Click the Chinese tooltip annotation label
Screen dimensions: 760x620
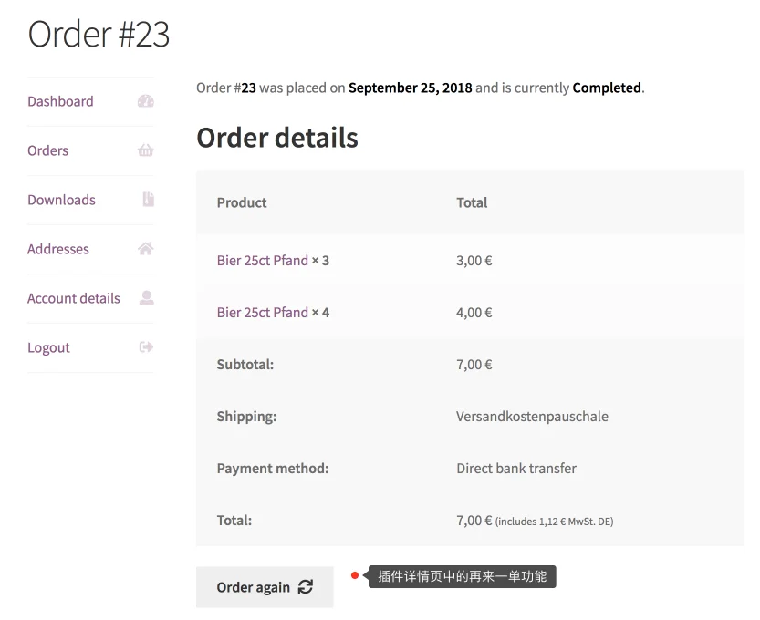(x=462, y=576)
